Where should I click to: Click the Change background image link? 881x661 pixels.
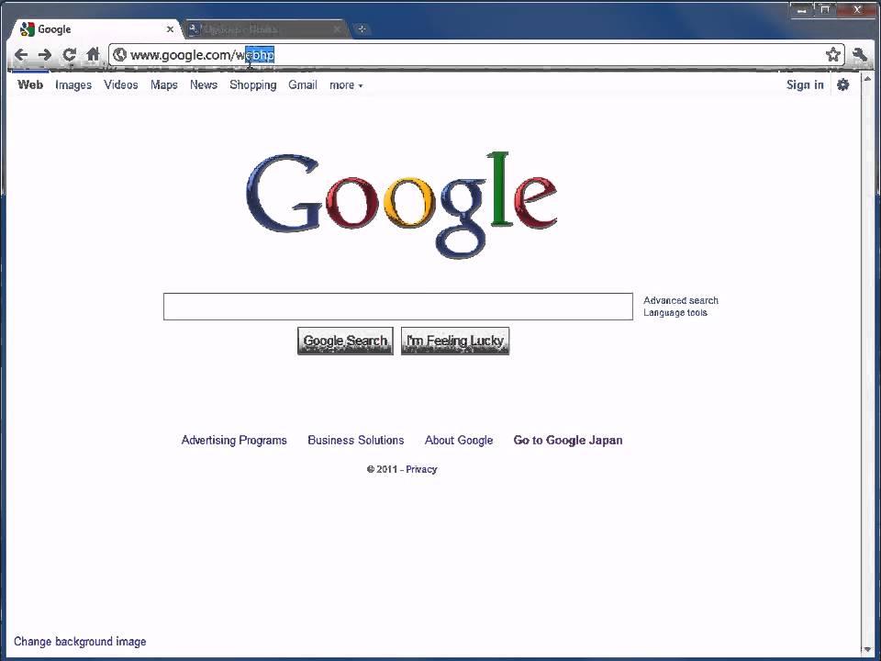[x=80, y=642]
